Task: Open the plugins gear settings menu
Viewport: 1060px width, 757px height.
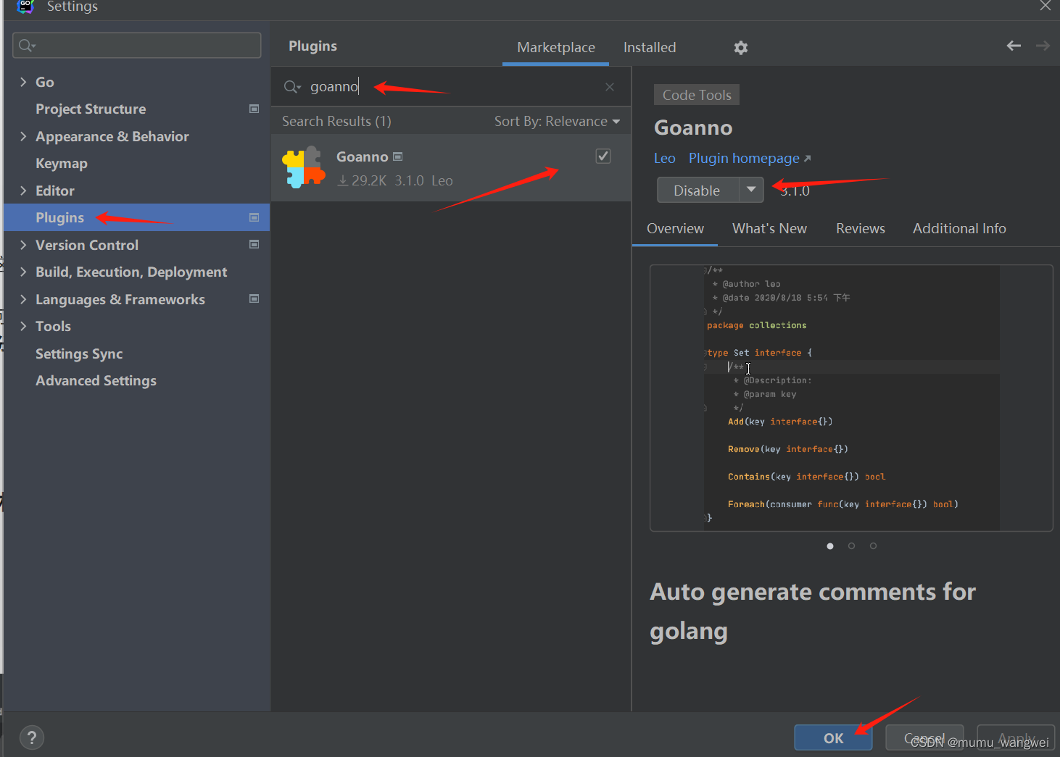Action: (x=740, y=48)
